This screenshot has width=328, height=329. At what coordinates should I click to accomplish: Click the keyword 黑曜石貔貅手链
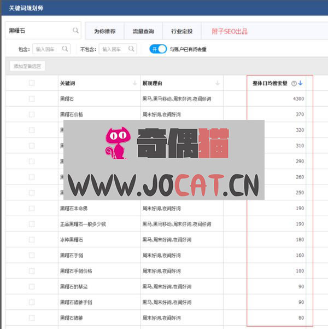pos(76,302)
